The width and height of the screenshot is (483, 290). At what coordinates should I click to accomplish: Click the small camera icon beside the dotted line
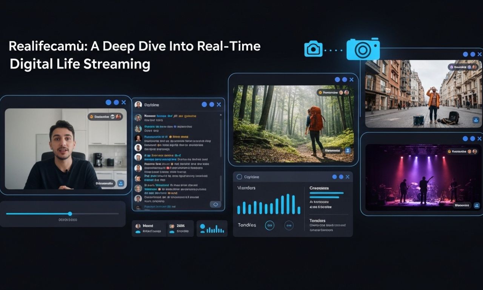click(314, 49)
